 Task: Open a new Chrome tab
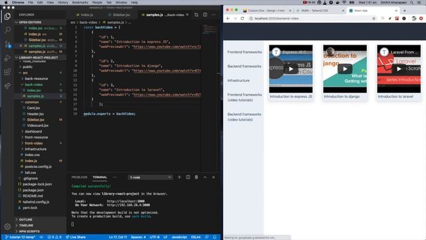point(405,11)
